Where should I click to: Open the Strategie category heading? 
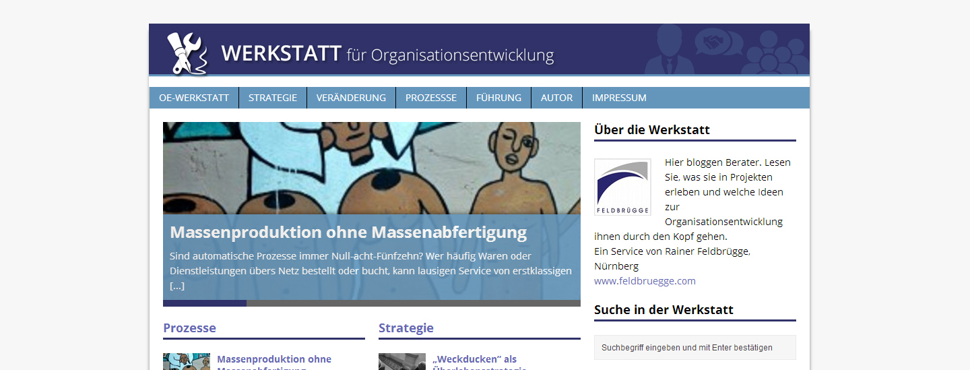tap(406, 328)
